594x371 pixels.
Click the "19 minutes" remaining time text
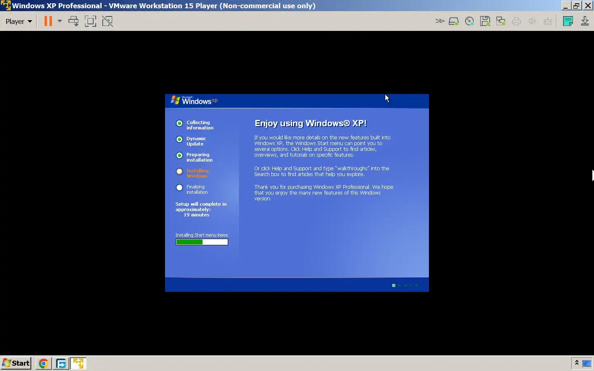point(196,215)
